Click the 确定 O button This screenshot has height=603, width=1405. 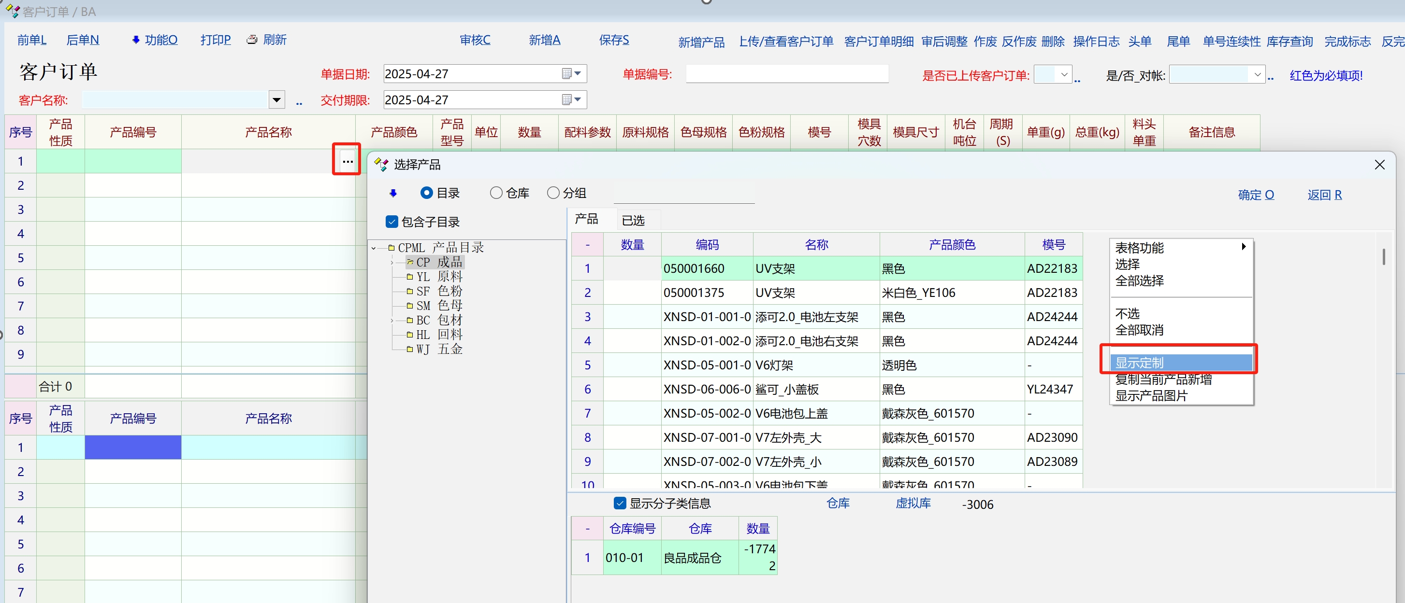click(1256, 195)
